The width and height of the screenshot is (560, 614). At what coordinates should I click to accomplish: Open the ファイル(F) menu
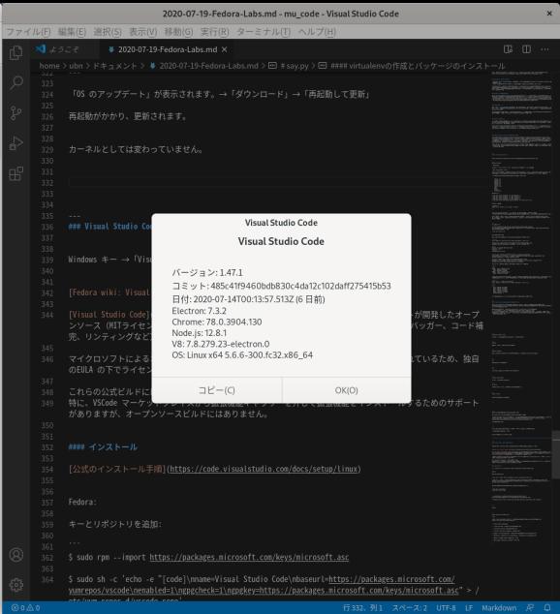coord(28,32)
